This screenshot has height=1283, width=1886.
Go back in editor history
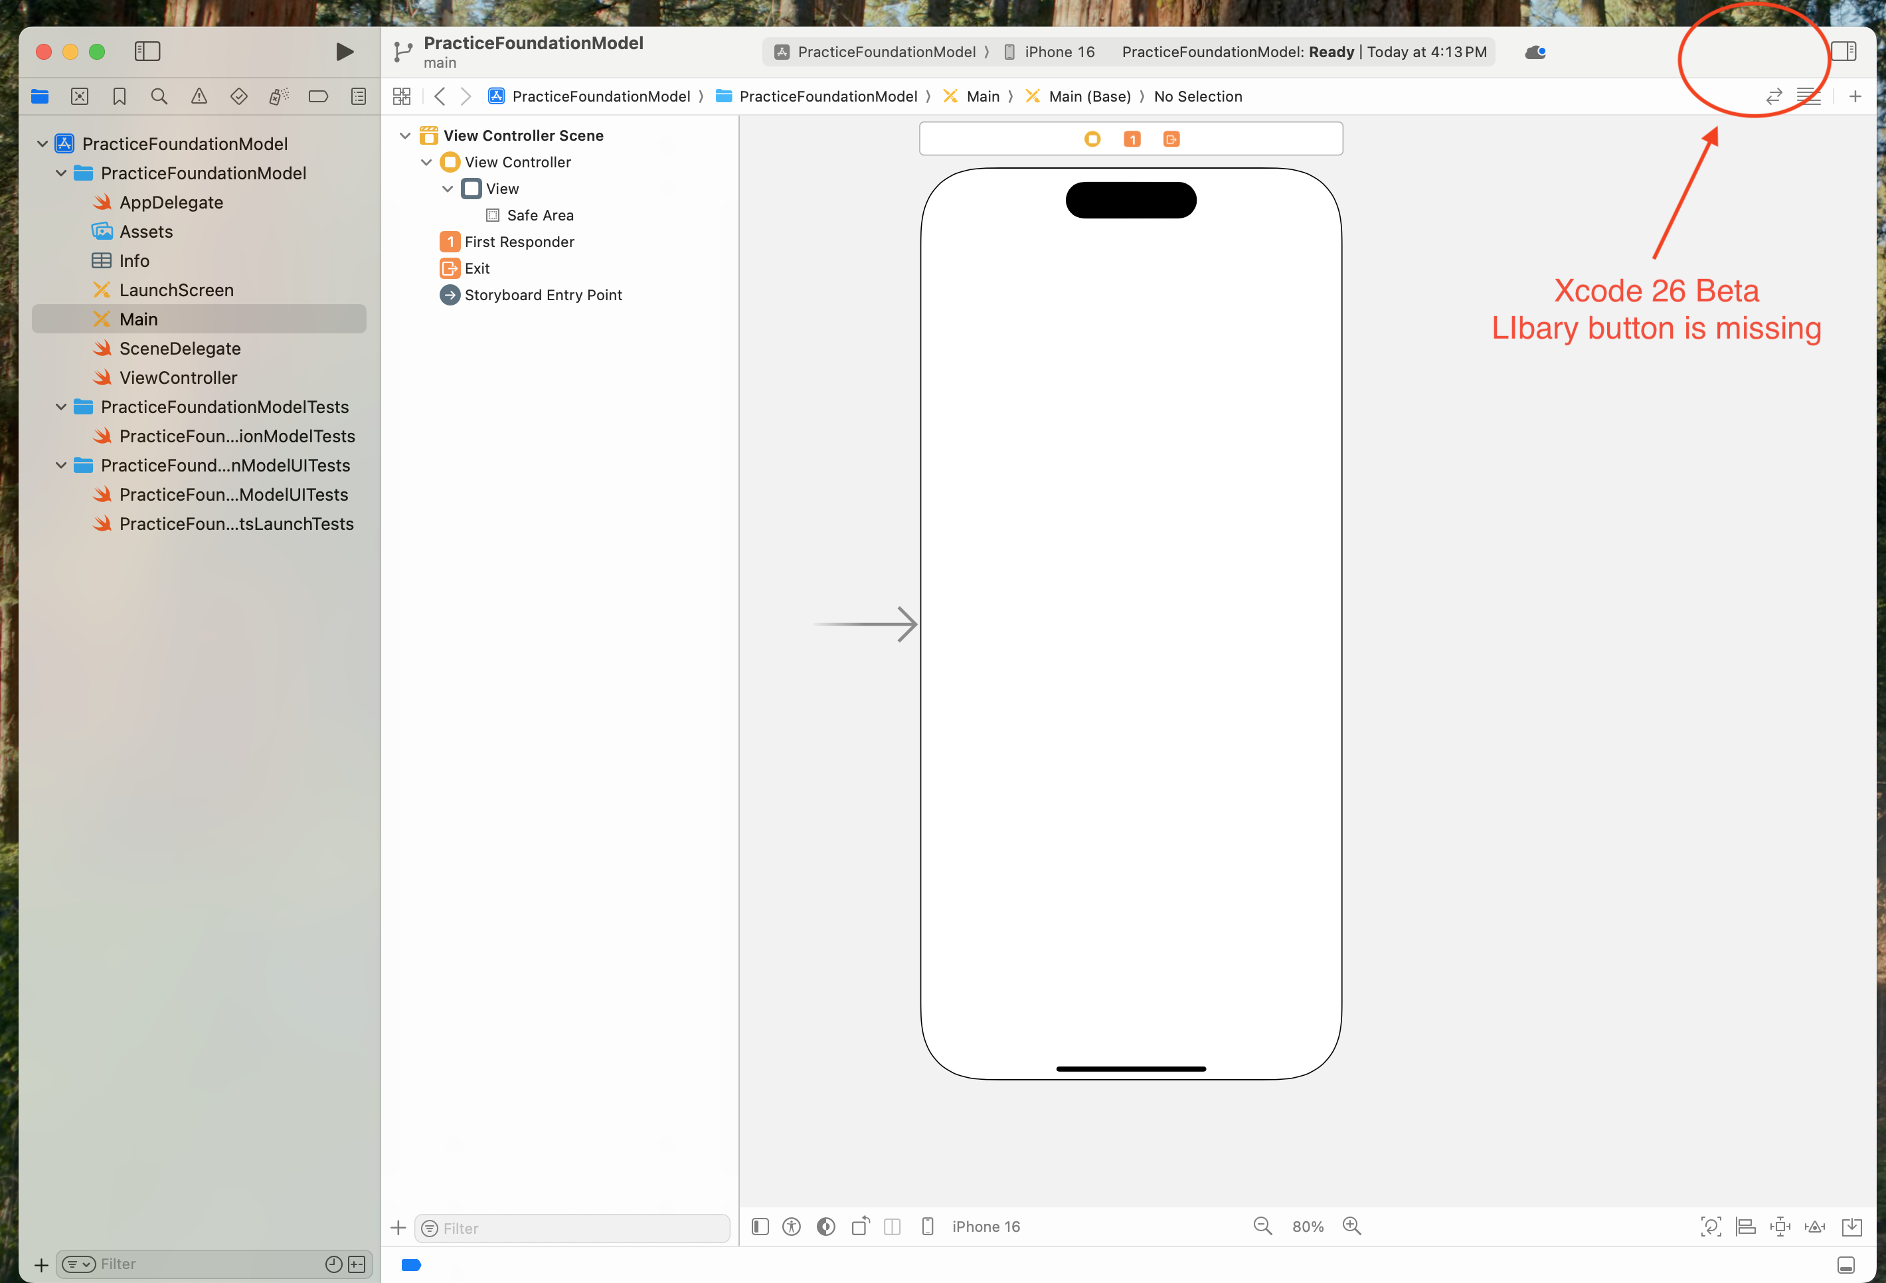(440, 96)
